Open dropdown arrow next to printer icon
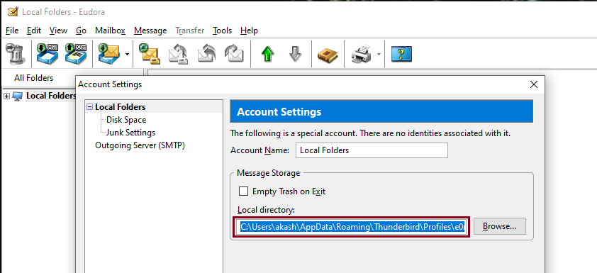Image resolution: width=597 pixels, height=273 pixels. (379, 54)
